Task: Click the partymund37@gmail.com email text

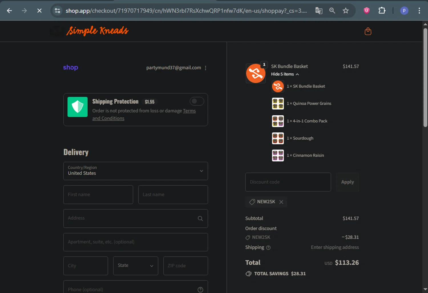Action: 173,68
